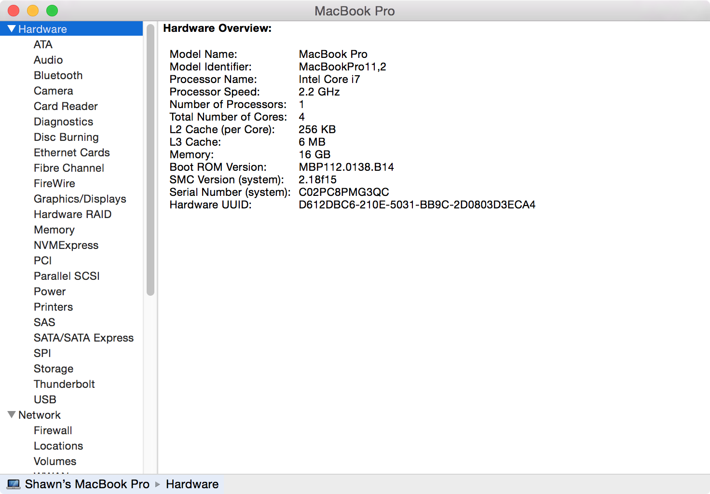Click the red close window button
The height and width of the screenshot is (494, 710).
click(14, 11)
